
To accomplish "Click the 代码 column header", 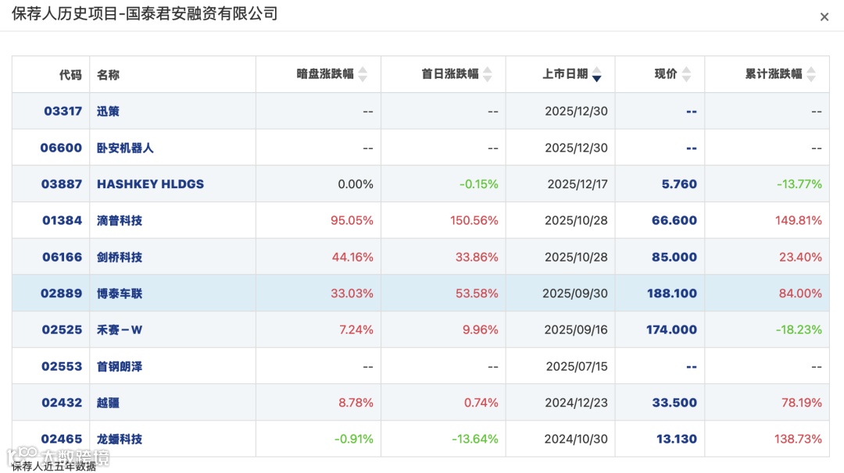I will point(70,75).
